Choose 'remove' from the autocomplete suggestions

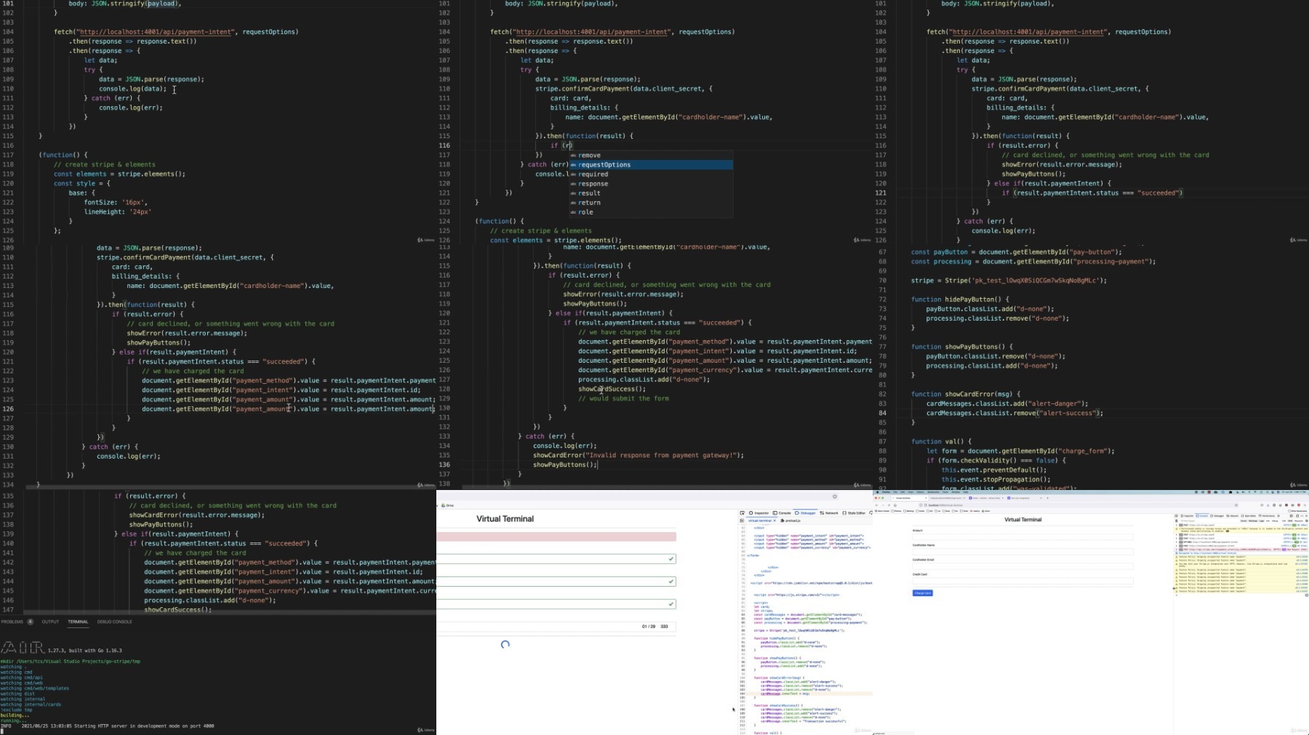pyautogui.click(x=651, y=155)
